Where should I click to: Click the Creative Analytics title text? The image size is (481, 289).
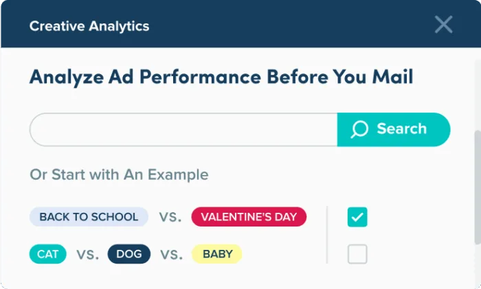click(89, 26)
